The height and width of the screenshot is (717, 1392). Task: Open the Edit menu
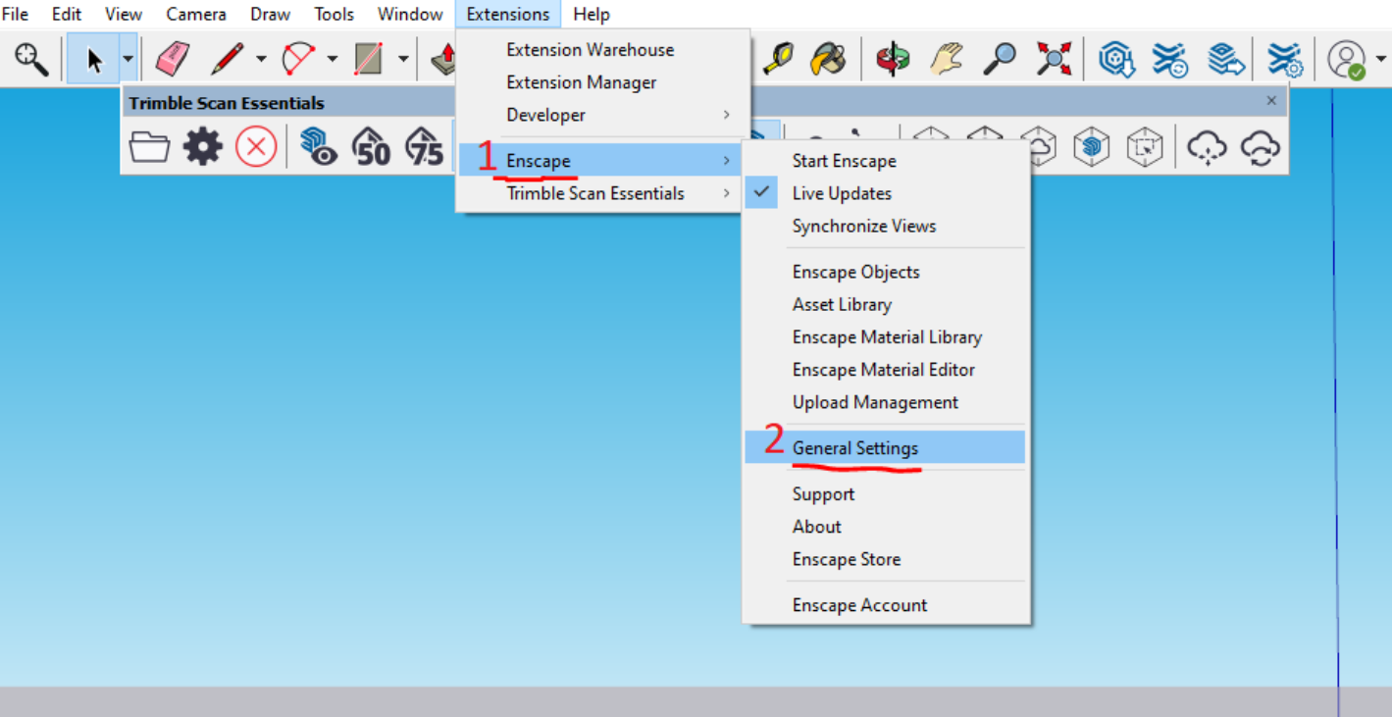(x=67, y=14)
